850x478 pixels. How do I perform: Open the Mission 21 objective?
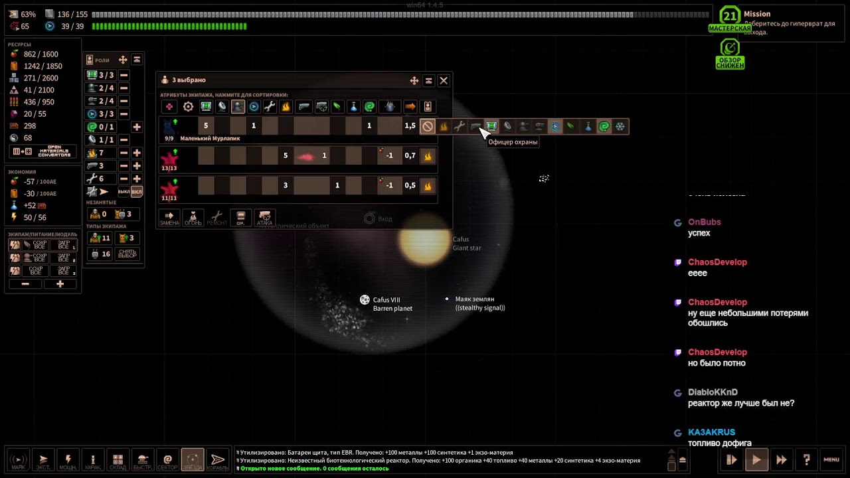pyautogui.click(x=730, y=18)
